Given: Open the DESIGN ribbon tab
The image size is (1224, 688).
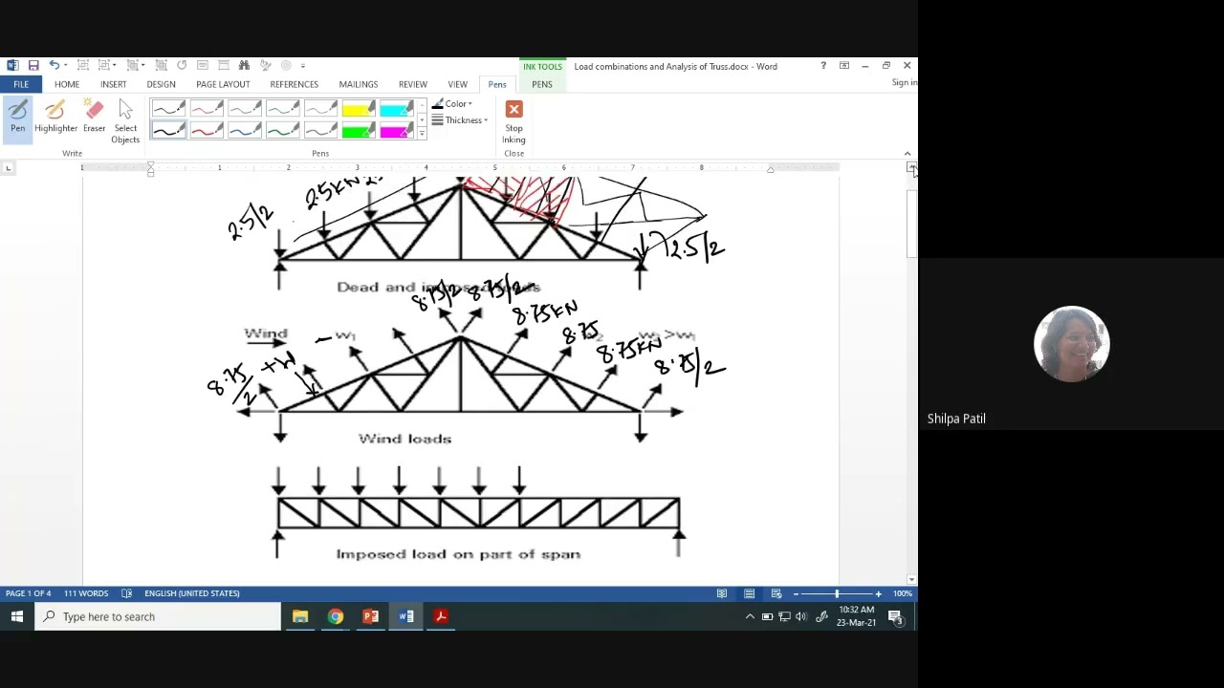Looking at the screenshot, I should point(161,84).
